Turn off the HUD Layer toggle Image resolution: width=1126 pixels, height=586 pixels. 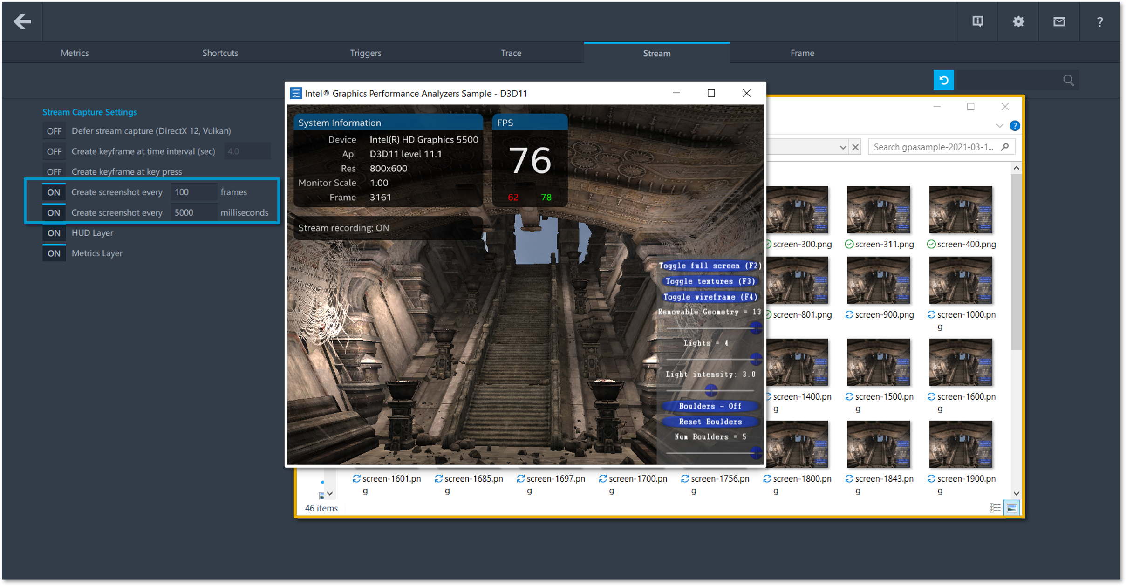pos(54,233)
